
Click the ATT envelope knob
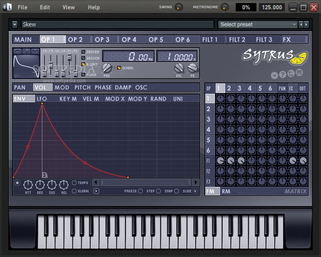[28, 185]
